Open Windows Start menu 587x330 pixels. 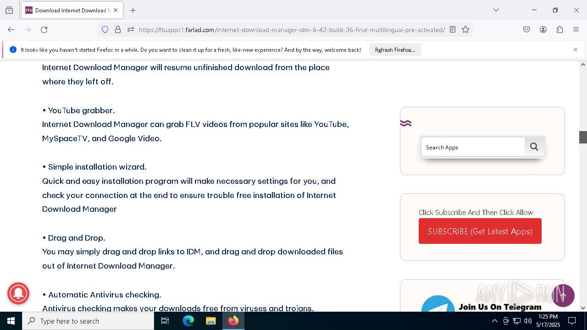pyautogui.click(x=11, y=321)
